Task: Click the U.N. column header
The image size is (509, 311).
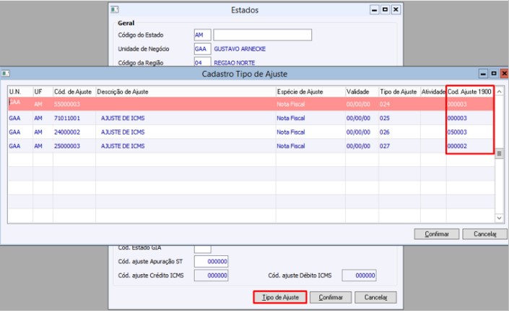Action: (20, 92)
